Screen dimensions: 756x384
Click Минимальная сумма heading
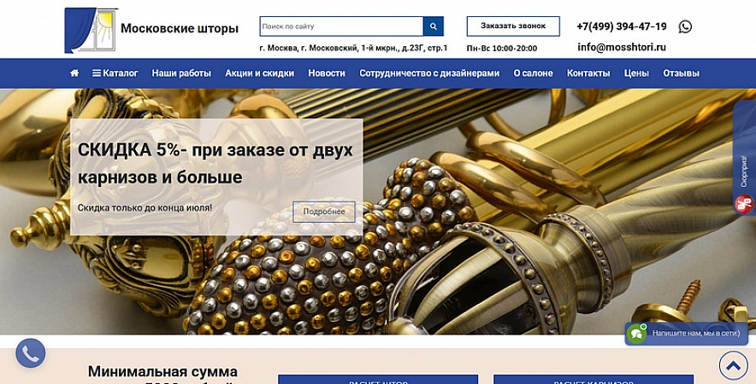pyautogui.click(x=162, y=371)
